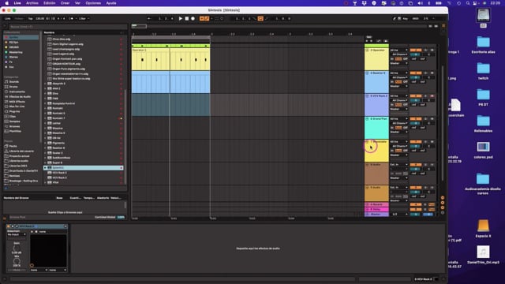The width and height of the screenshot is (505, 284).
Task: Toggle VCV Rack 2 device activator
Action: coord(9,226)
